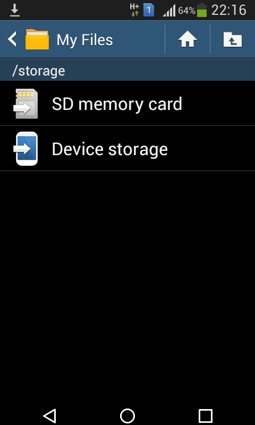This screenshot has width=255, height=425.
Task: Go to home via house icon
Action: click(x=187, y=39)
